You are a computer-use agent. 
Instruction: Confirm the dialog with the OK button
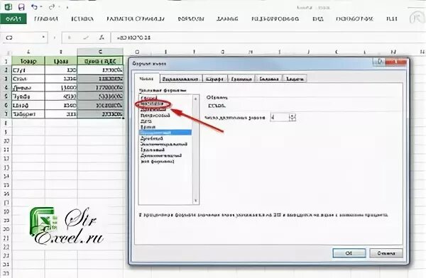349,253
